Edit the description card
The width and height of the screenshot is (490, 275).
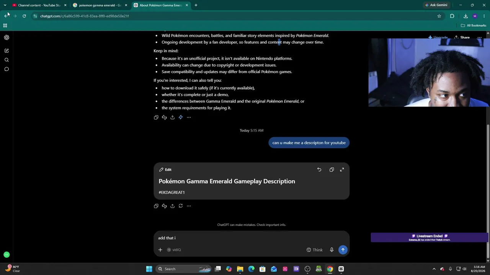coord(165,170)
